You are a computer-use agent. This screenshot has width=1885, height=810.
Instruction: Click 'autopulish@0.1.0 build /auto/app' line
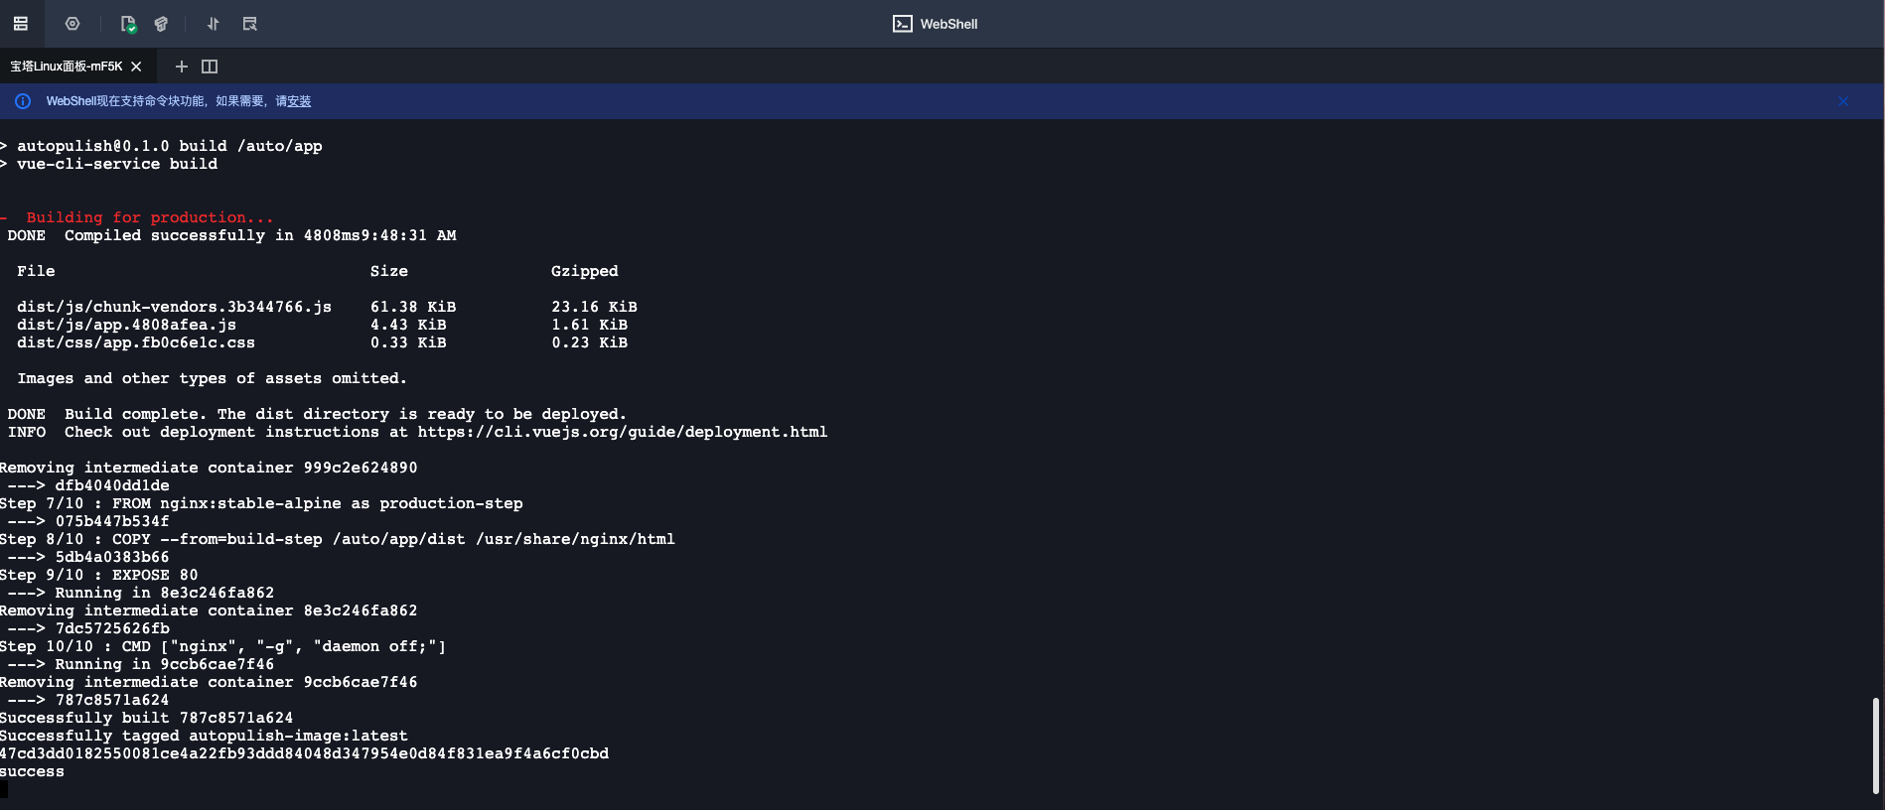point(170,146)
